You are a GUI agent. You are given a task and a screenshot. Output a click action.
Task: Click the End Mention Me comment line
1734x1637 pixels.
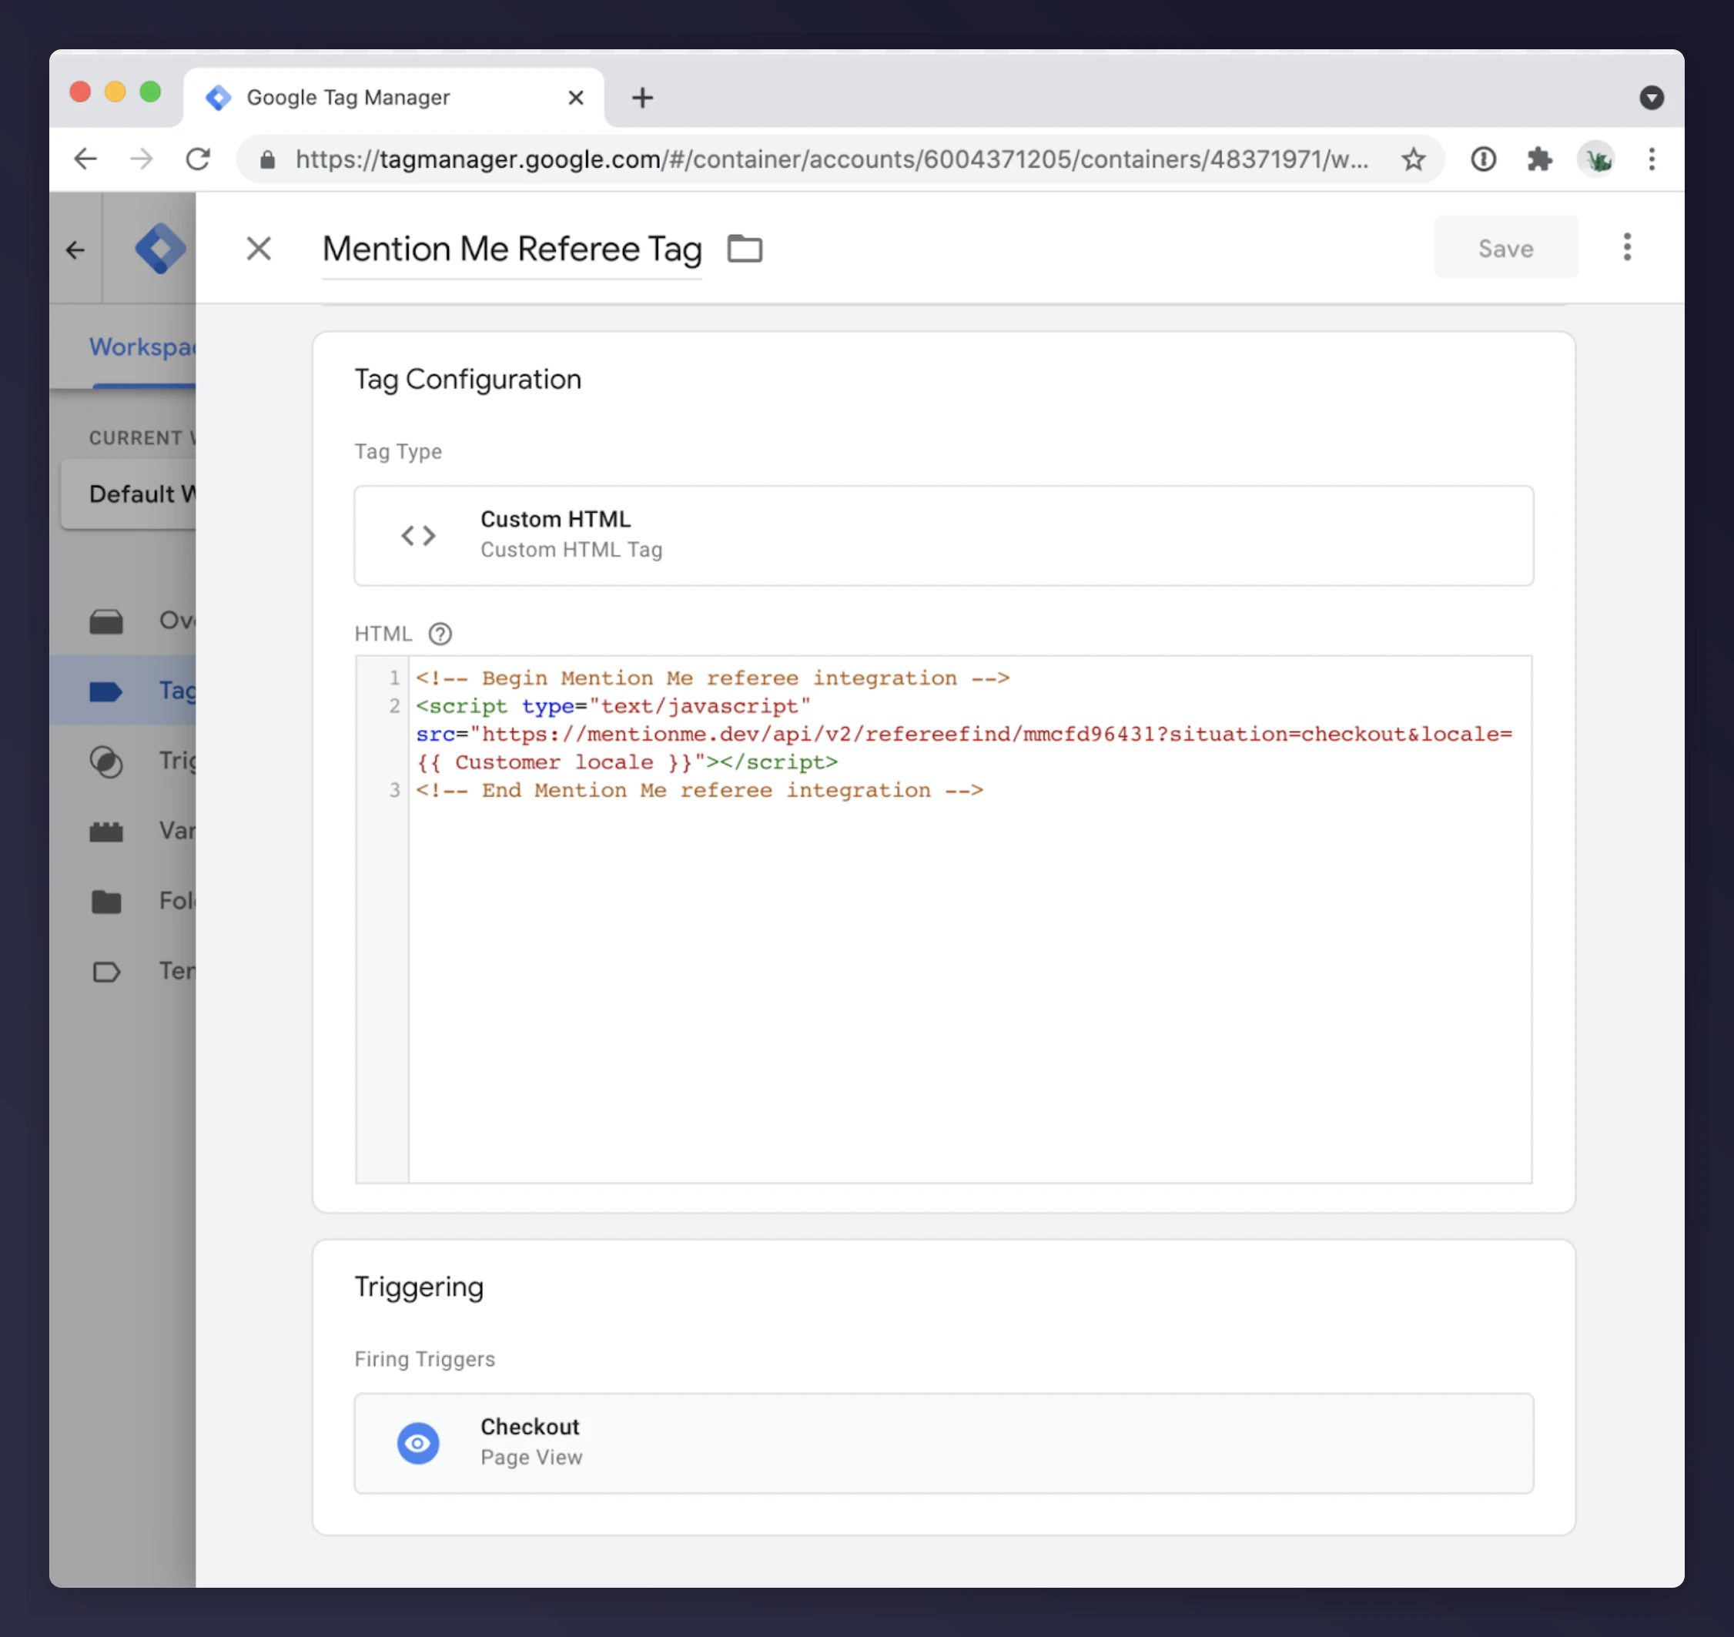(699, 791)
